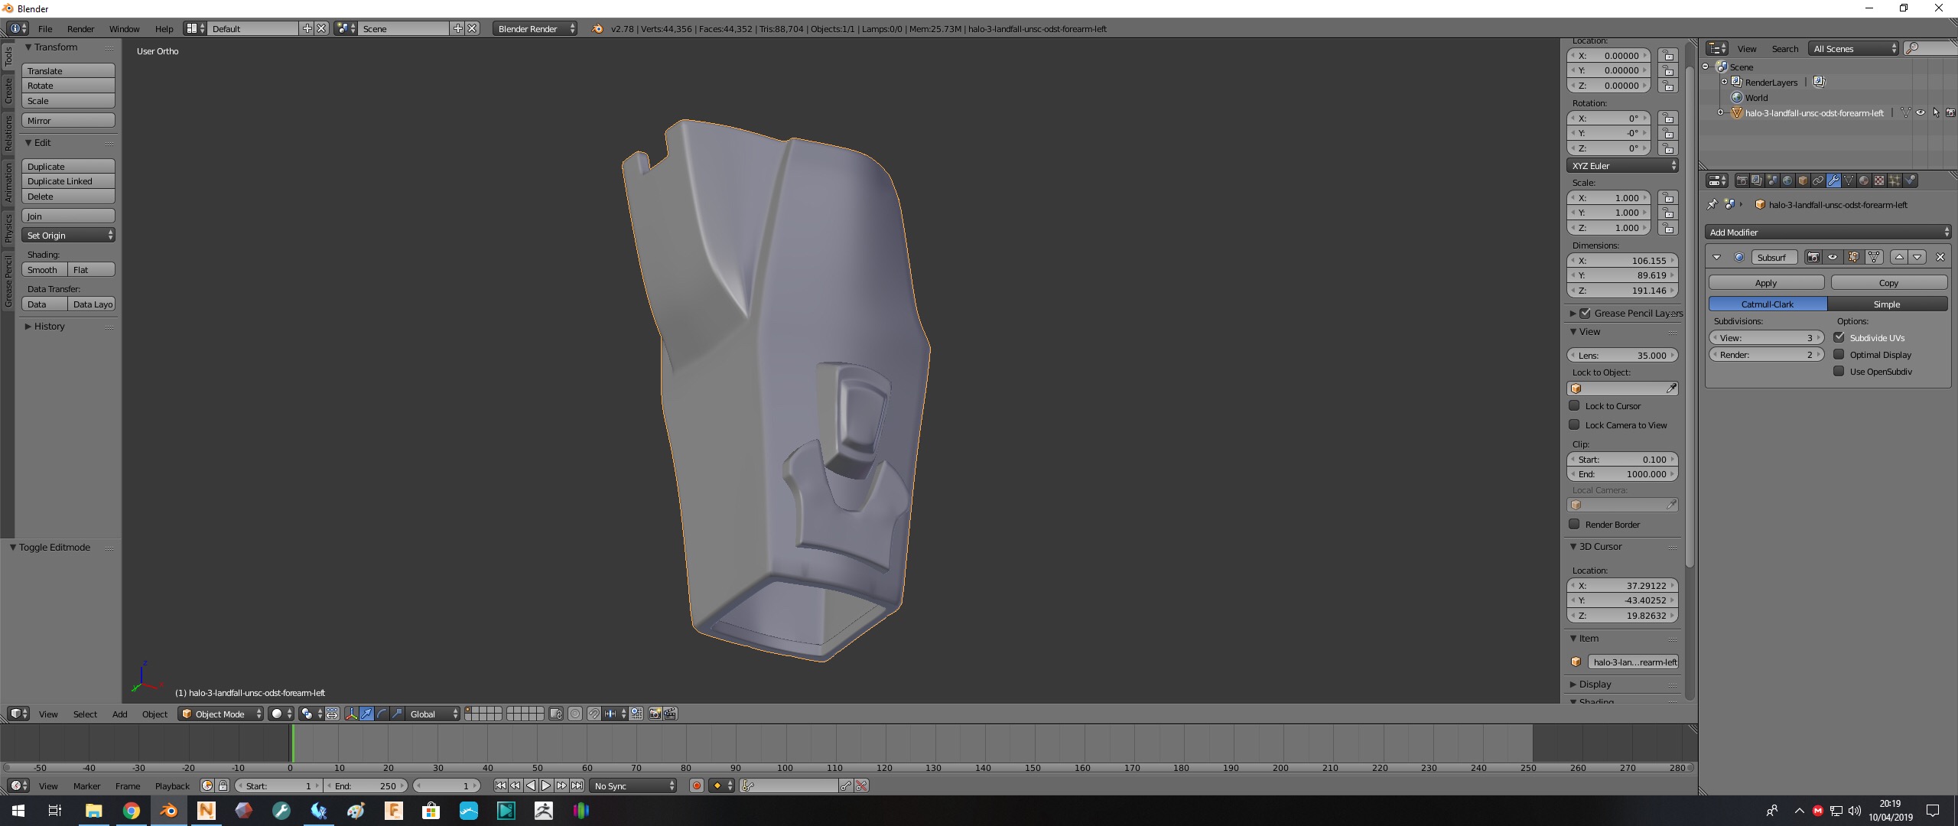Open the Help menu
1958x826 pixels.
[164, 28]
